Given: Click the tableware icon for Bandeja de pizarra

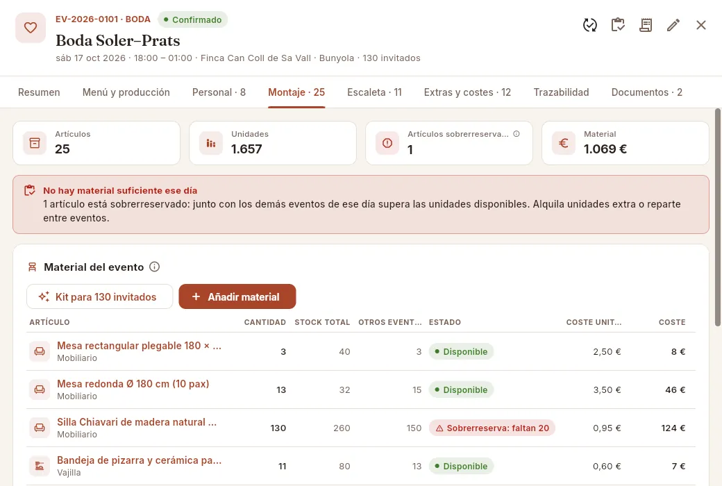Looking at the screenshot, I should tap(40, 466).
